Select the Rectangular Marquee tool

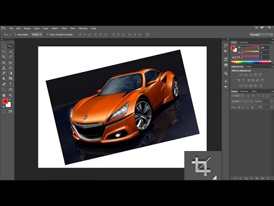[4, 46]
